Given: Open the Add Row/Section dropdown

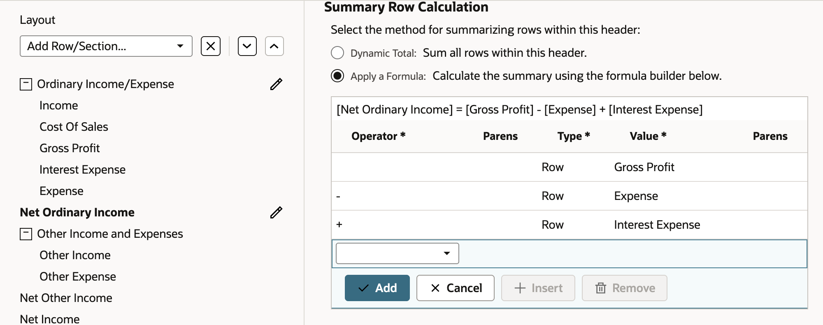Looking at the screenshot, I should (106, 46).
